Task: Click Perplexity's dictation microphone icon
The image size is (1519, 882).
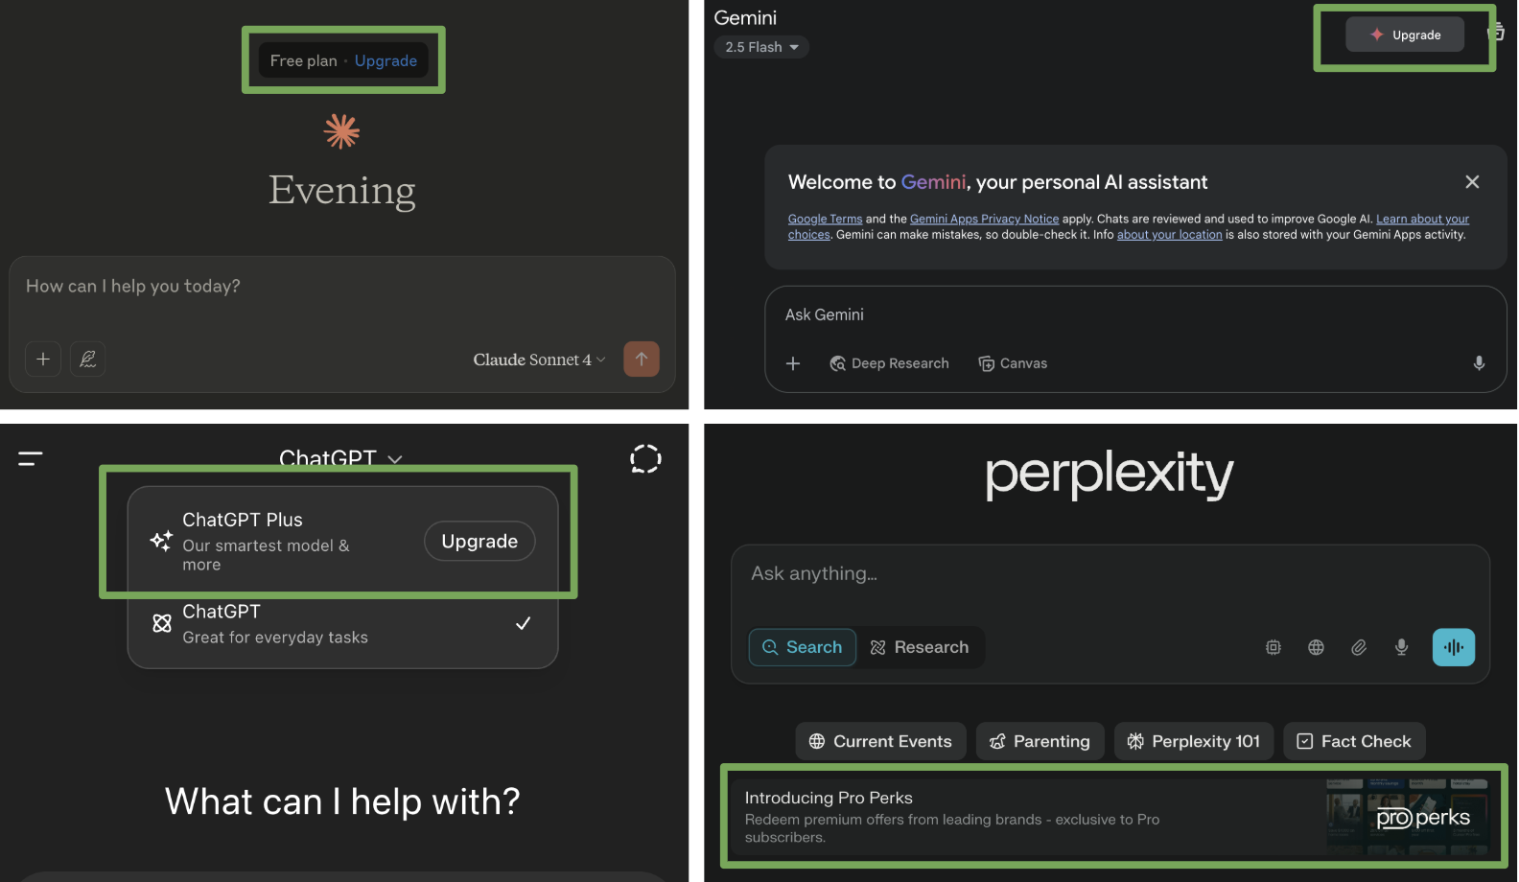Action: pos(1401,647)
